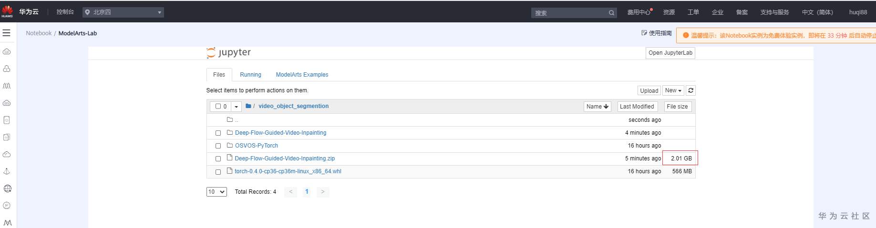Viewport: 876px width, 228px height.
Task: Click the Notebook breadcrumb link
Action: [x=39, y=33]
